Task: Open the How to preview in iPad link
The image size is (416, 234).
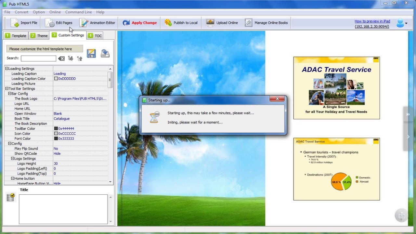Action: [x=372, y=21]
